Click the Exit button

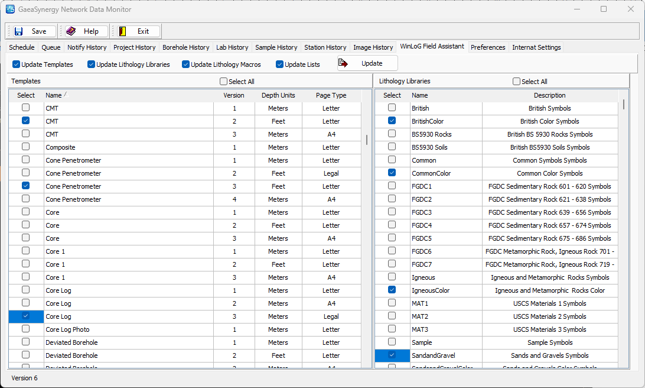(x=138, y=31)
